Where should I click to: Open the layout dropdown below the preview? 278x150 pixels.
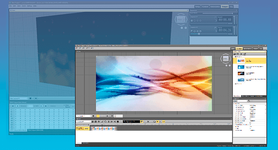[84, 116]
